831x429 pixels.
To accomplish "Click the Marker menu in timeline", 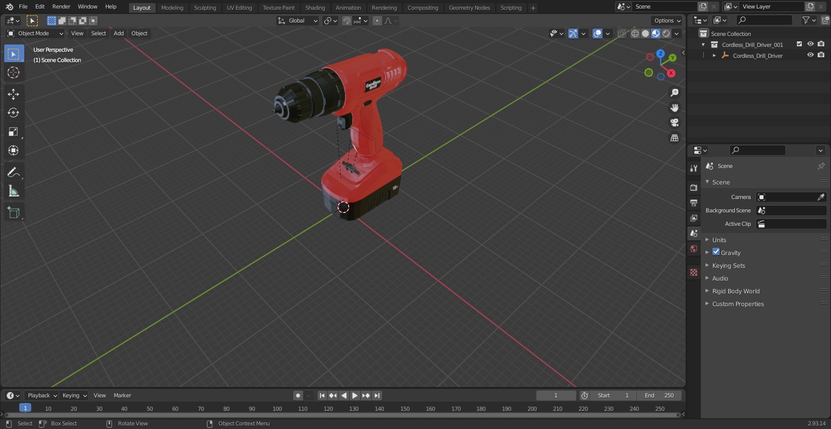I will point(122,396).
